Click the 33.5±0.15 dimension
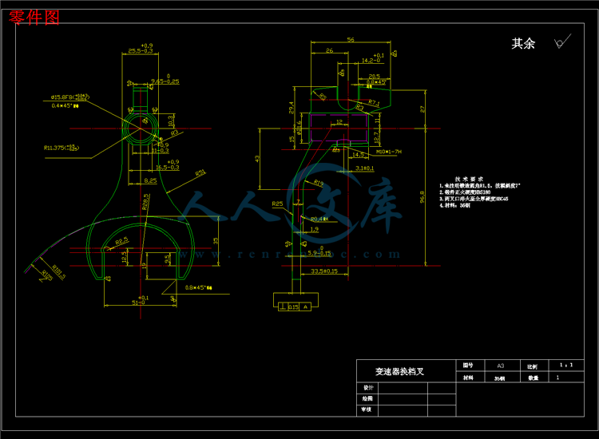Image resolution: width=599 pixels, height=439 pixels. (x=324, y=271)
